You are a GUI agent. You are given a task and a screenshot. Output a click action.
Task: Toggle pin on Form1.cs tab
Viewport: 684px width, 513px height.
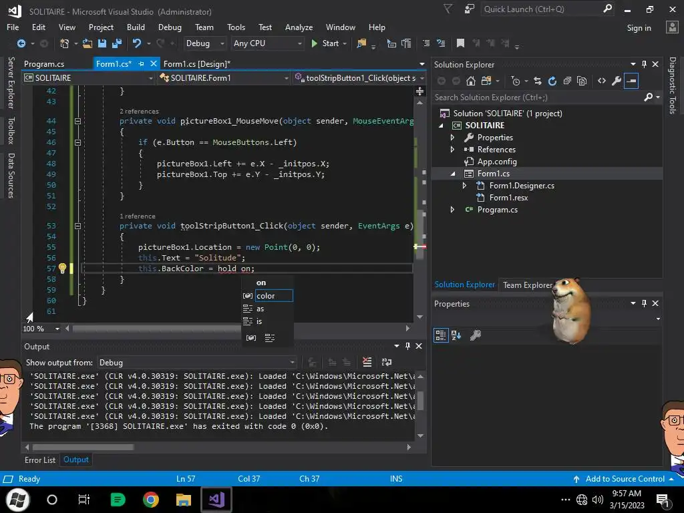[x=141, y=63]
